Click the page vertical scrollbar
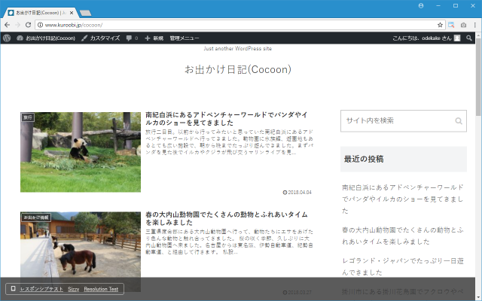482x301 pixels. coord(477,150)
